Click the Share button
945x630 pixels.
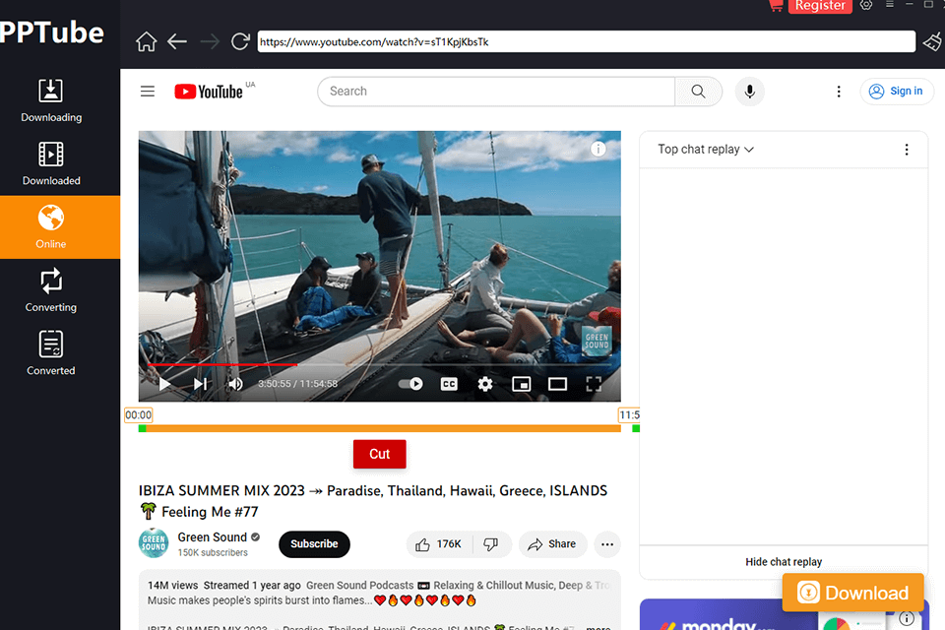point(552,544)
